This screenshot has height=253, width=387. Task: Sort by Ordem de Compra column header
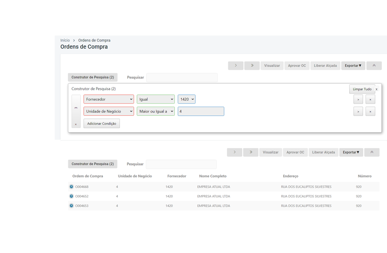[x=87, y=176]
